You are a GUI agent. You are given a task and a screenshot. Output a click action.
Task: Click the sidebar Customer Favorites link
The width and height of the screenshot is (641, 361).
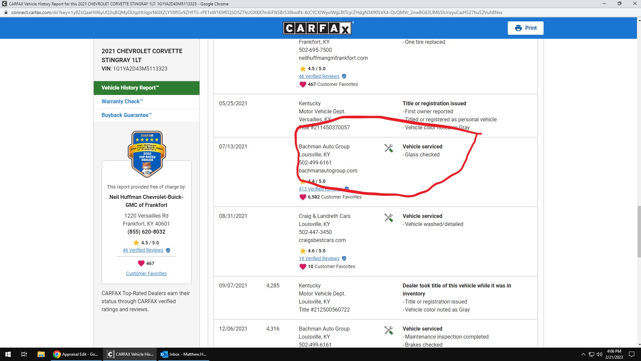146,273
